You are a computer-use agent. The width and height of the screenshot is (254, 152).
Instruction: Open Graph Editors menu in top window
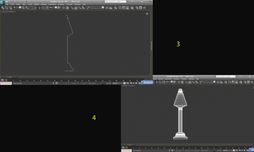coord(52,4)
